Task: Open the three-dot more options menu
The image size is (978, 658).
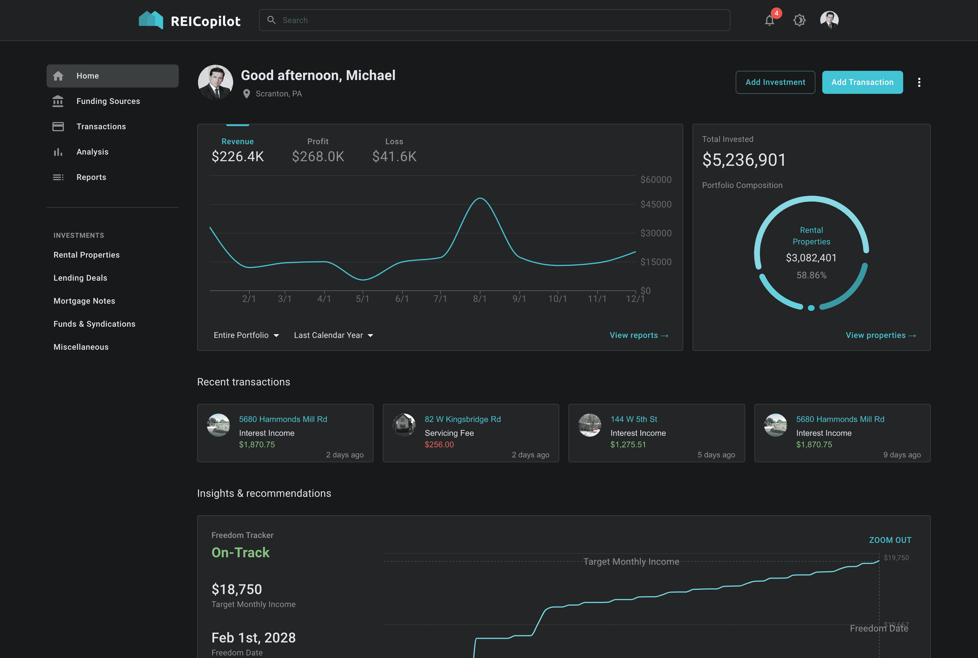Action: (919, 82)
